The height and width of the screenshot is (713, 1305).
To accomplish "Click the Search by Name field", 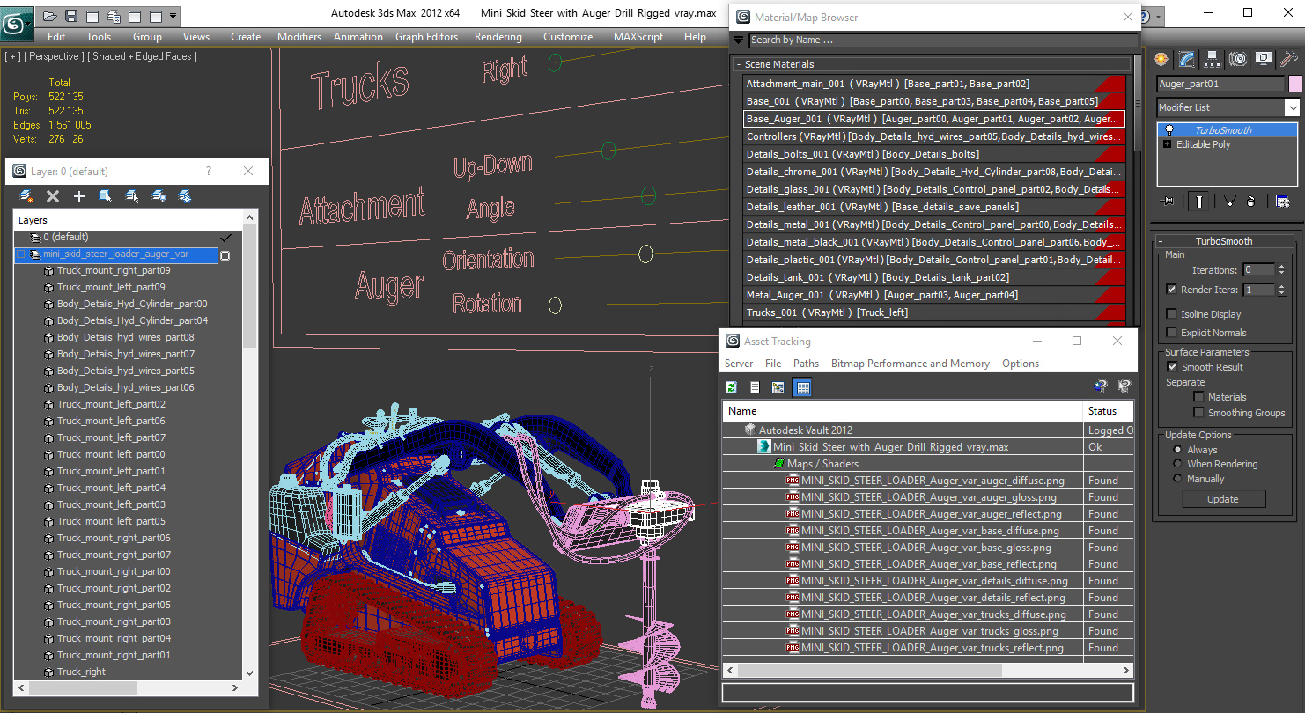I will (x=943, y=40).
